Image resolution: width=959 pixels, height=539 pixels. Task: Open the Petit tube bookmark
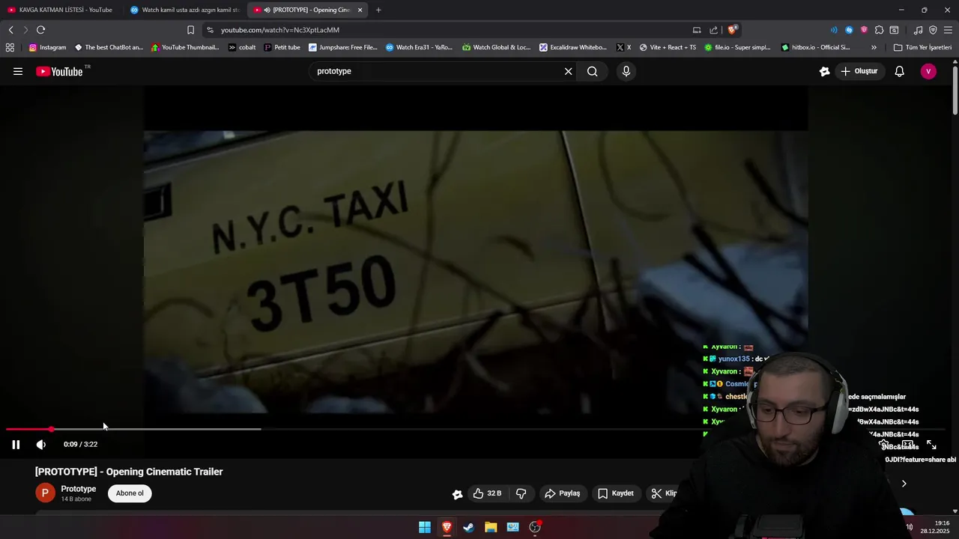pos(282,47)
